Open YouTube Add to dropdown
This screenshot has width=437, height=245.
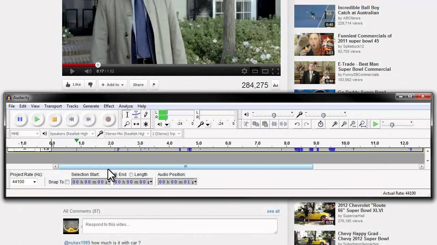(112, 85)
